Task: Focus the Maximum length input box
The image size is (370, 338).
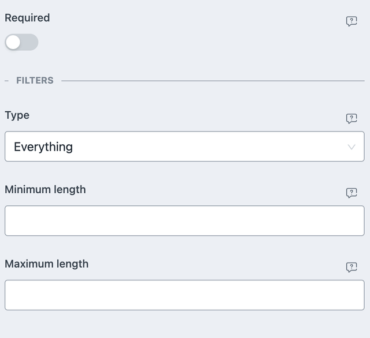Action: [184, 295]
